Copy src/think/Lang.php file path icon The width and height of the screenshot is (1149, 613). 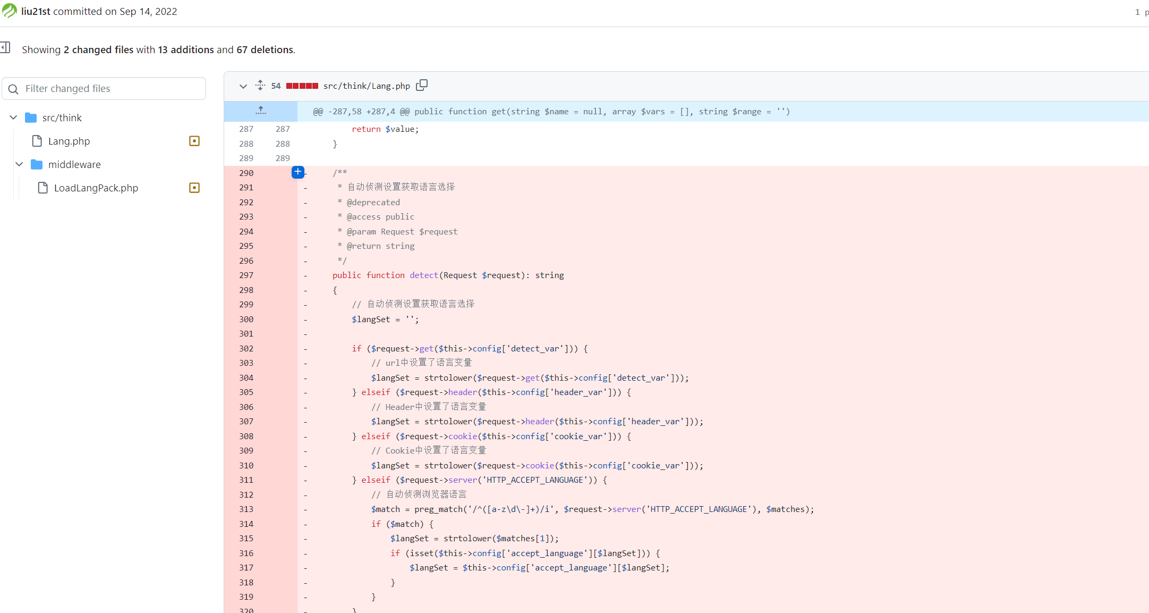pos(422,86)
